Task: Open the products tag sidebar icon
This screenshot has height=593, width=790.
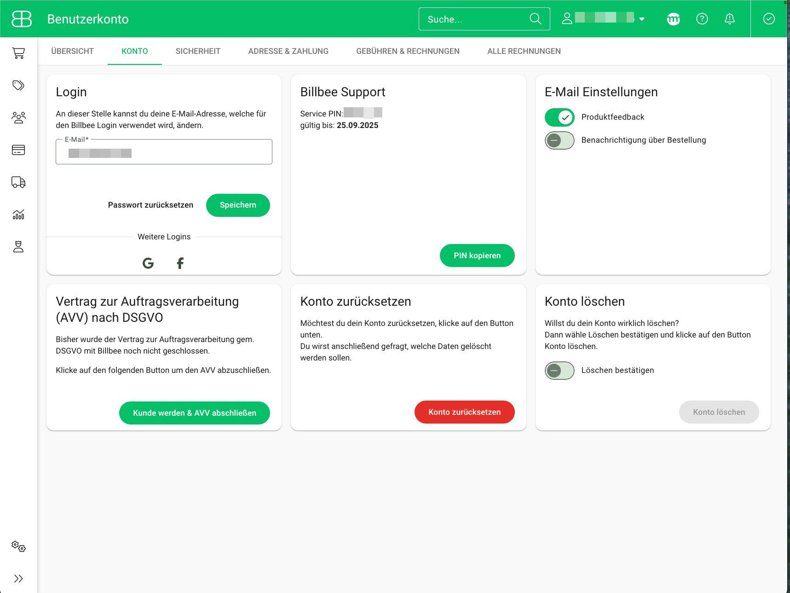Action: coord(18,85)
